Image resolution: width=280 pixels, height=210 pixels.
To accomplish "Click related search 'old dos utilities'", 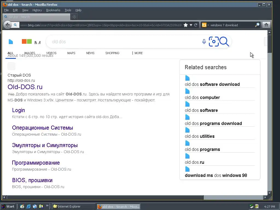I will pos(200,136).
